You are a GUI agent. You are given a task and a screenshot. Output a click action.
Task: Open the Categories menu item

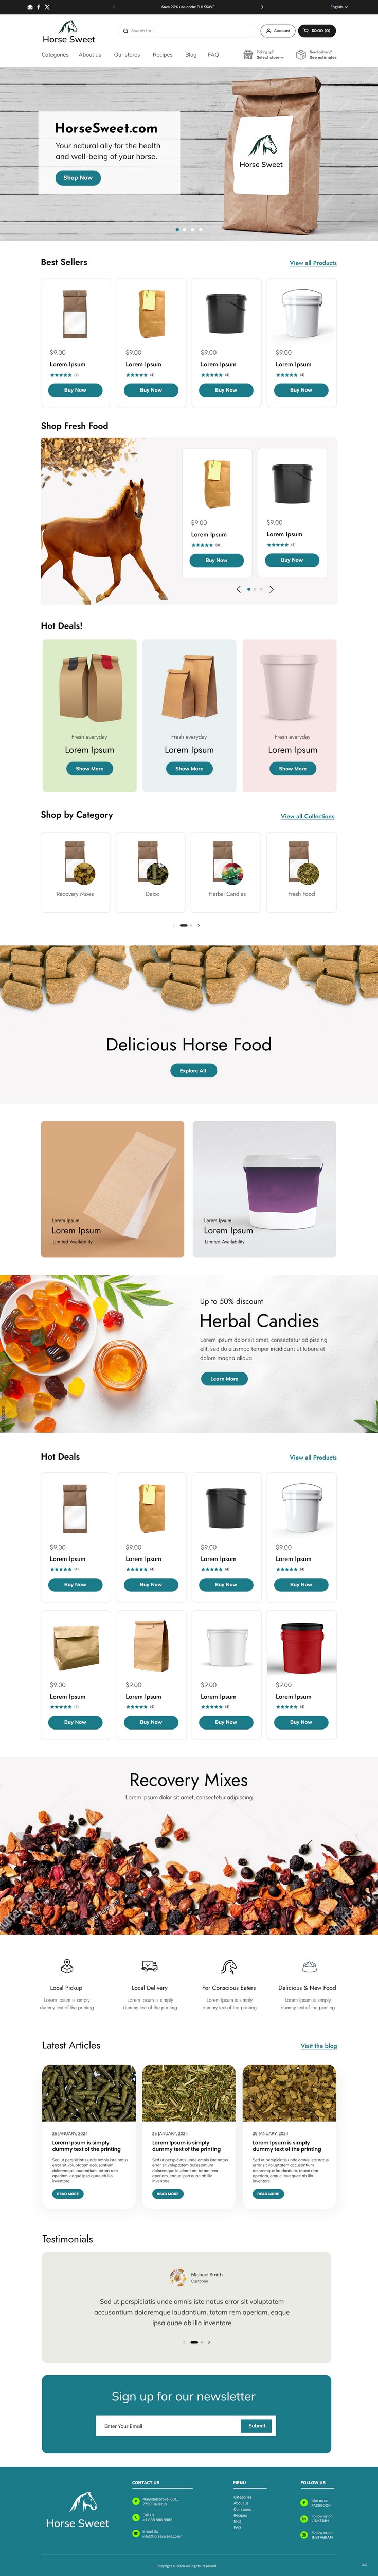pos(55,55)
